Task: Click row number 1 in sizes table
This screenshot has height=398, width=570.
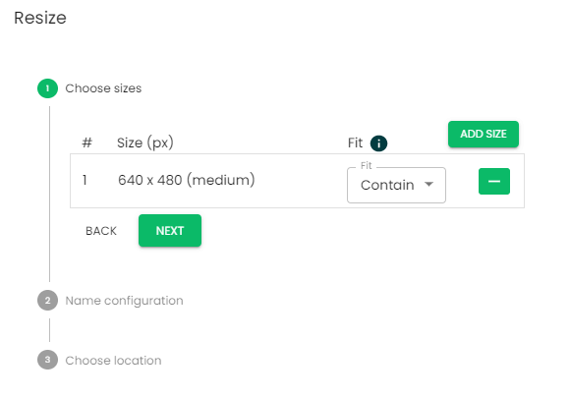Action: coord(85,180)
